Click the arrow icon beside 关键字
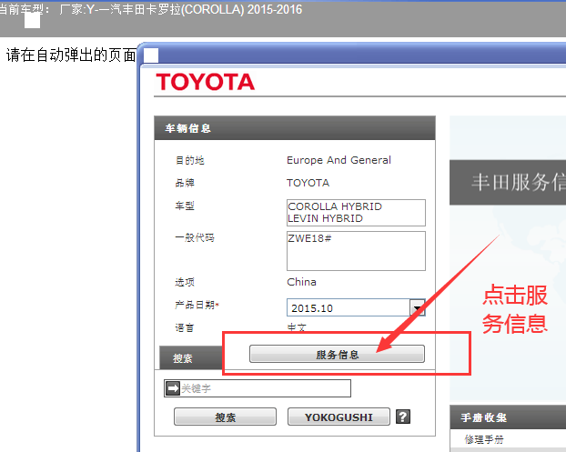This screenshot has height=452, width=566. click(x=173, y=388)
